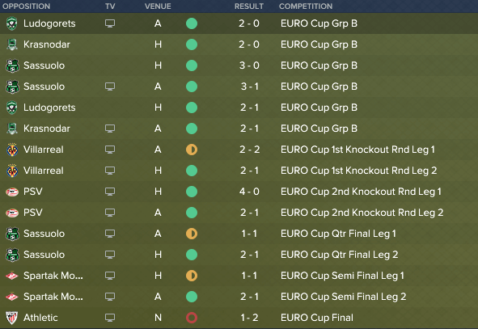Viewport: 478px width, 329px height.
Task: Sort fixtures by the Result column header
Action: pos(249,6)
